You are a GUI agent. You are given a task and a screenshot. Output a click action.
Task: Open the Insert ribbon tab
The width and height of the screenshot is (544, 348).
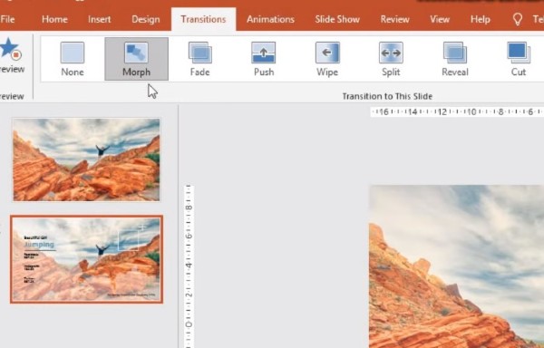[99, 19]
